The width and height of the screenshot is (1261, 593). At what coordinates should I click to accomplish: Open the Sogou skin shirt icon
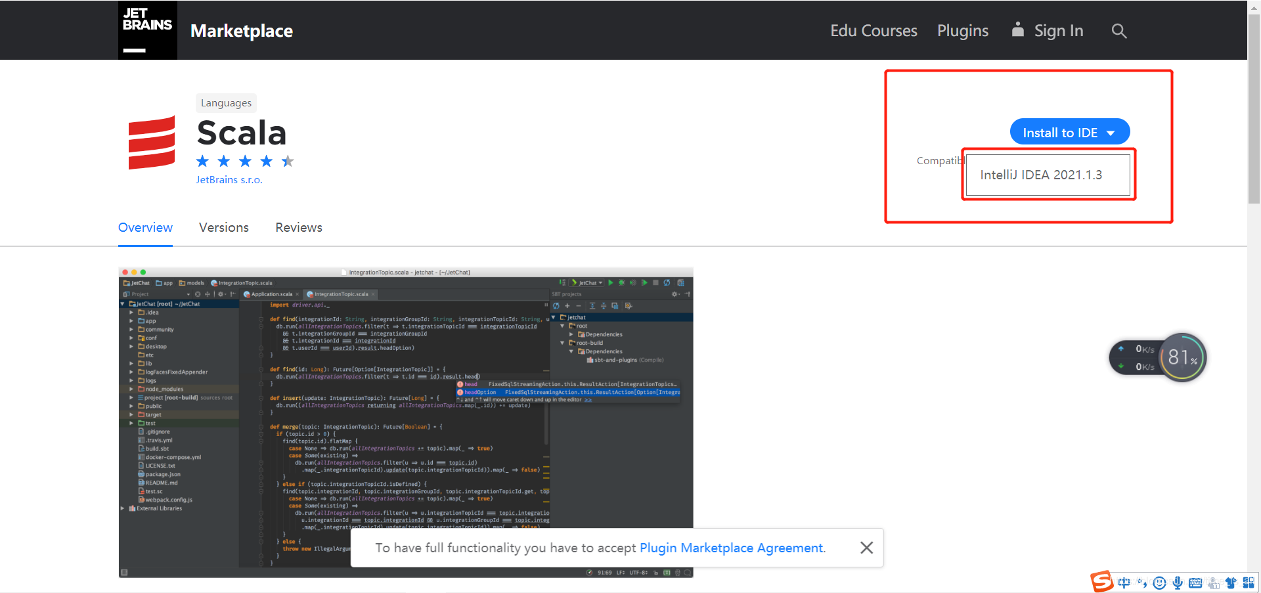coord(1231,582)
